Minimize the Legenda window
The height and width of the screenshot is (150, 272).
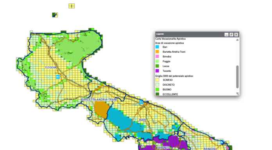(226, 35)
